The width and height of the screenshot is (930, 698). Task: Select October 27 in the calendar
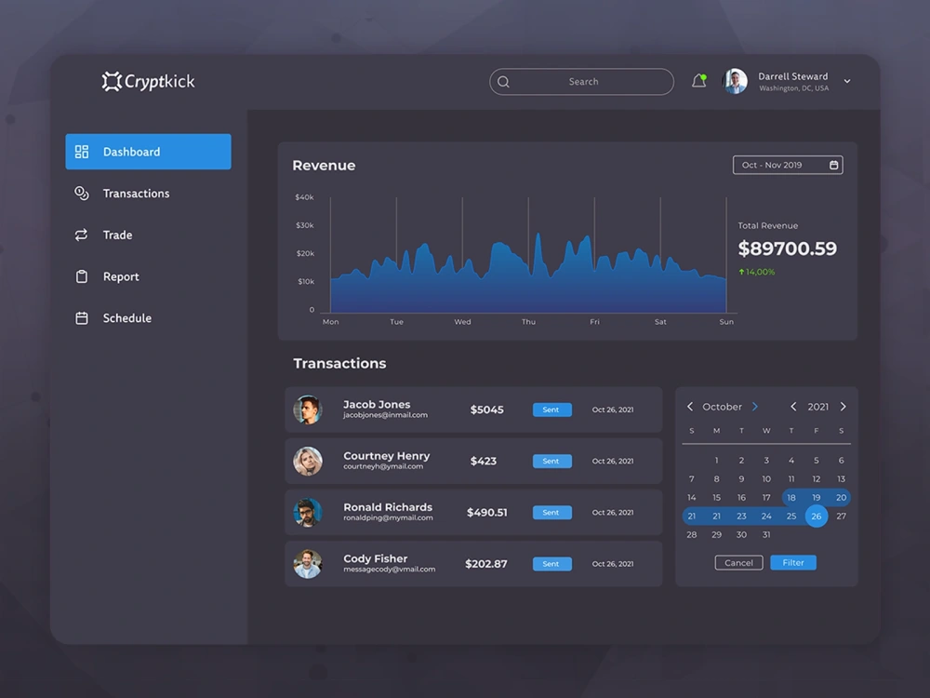click(841, 517)
